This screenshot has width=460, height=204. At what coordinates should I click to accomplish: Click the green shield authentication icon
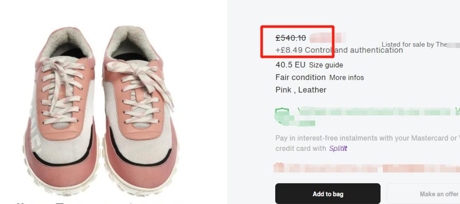click(281, 115)
